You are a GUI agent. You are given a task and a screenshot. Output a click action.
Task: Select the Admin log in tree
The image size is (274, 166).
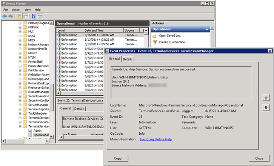click(37, 130)
